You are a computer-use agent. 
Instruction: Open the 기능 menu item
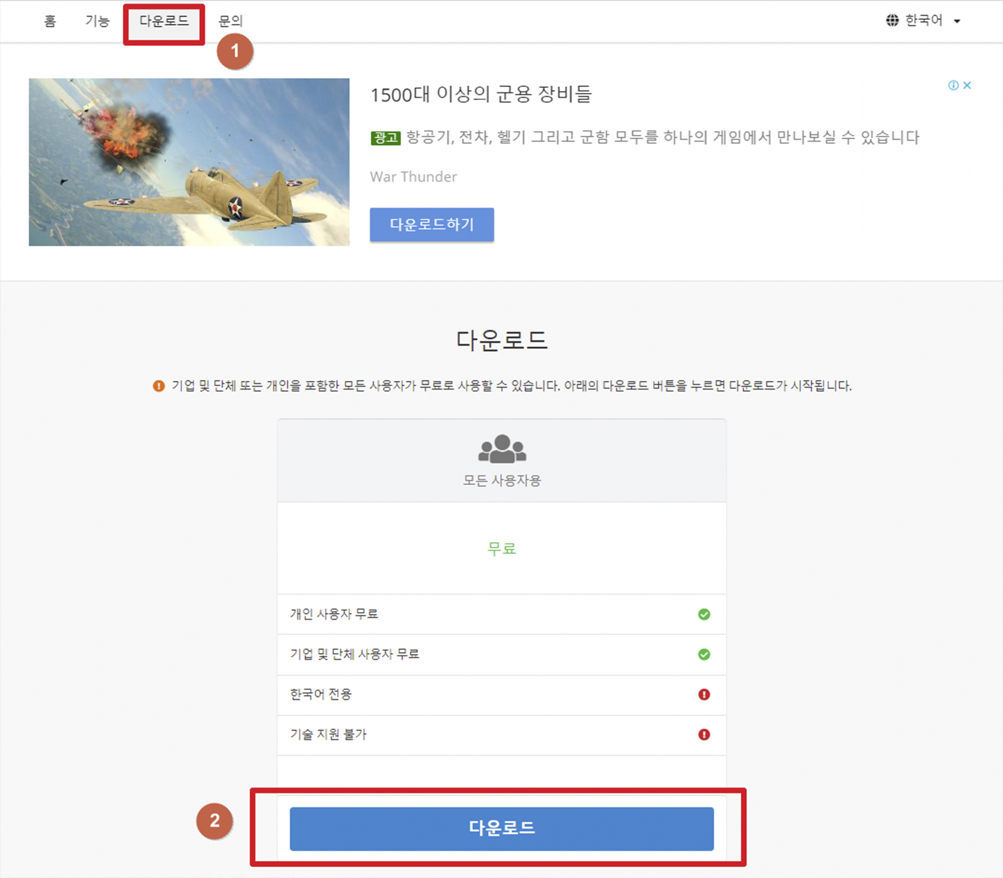pyautogui.click(x=97, y=21)
